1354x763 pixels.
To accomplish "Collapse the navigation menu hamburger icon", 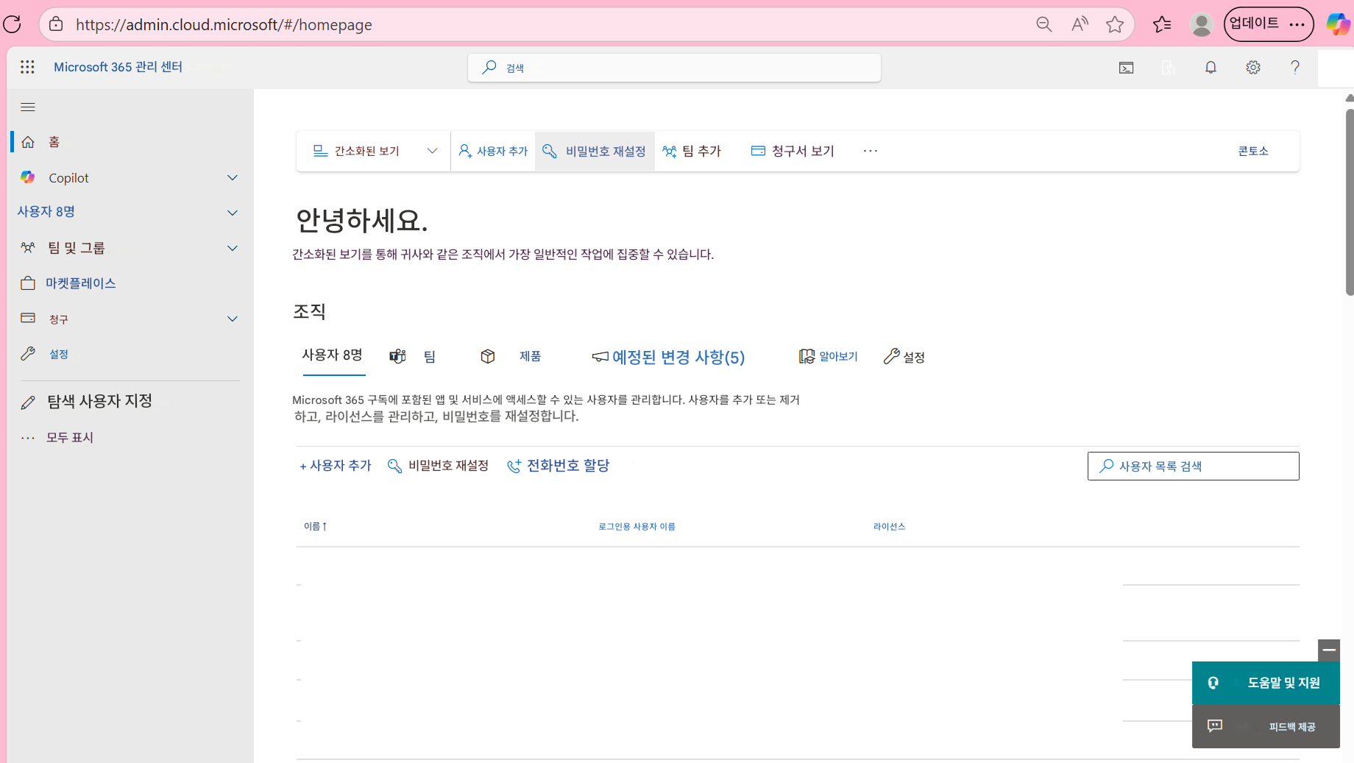I will (x=28, y=107).
